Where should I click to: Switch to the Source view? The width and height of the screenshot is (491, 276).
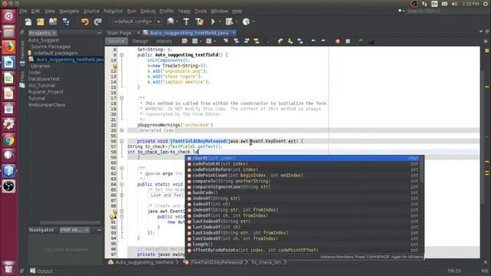[117, 41]
